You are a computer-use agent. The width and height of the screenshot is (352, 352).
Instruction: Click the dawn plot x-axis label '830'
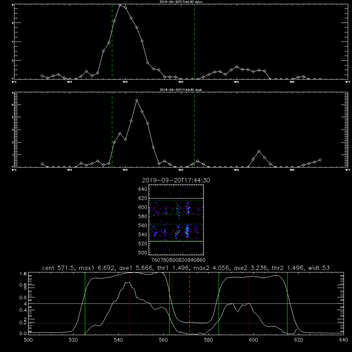pos(125,82)
